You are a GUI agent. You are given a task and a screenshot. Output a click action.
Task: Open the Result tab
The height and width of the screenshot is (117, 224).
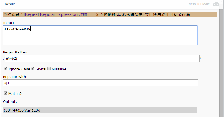(10, 4)
